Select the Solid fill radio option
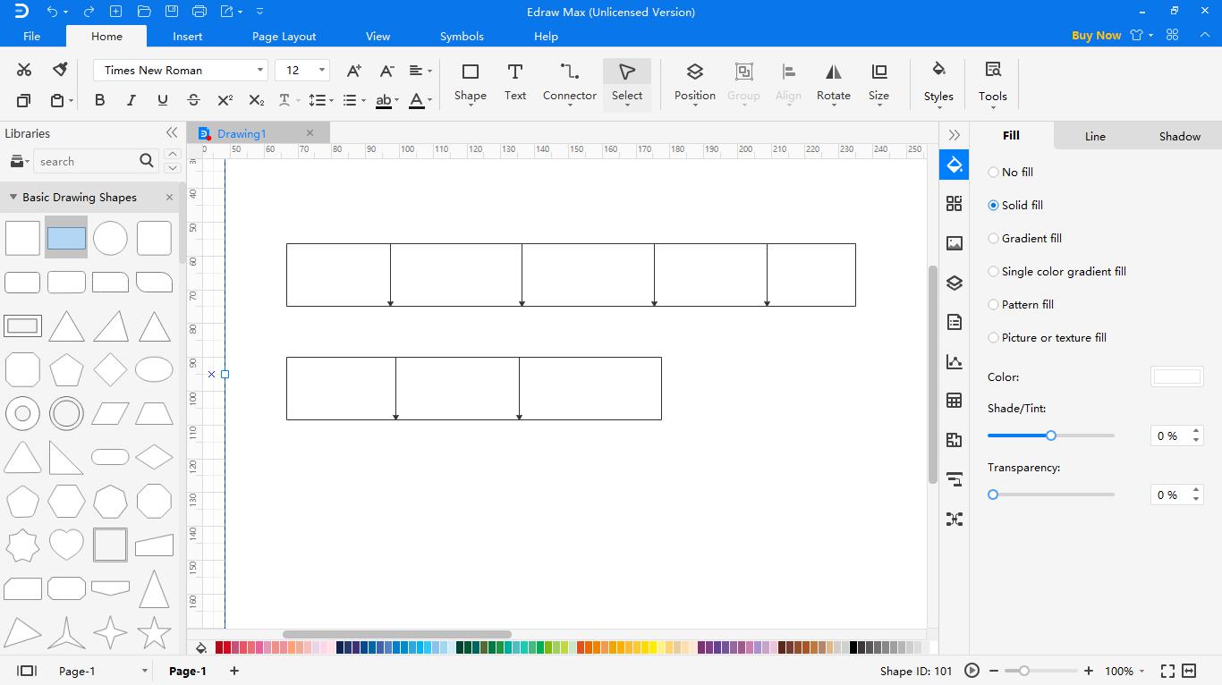Screen dimensions: 1222x685 pyautogui.click(x=993, y=205)
